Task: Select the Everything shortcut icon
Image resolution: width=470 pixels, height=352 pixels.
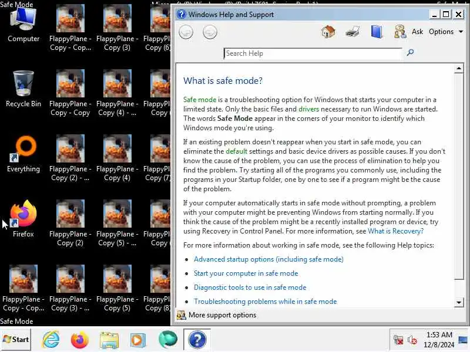Action: (x=23, y=154)
